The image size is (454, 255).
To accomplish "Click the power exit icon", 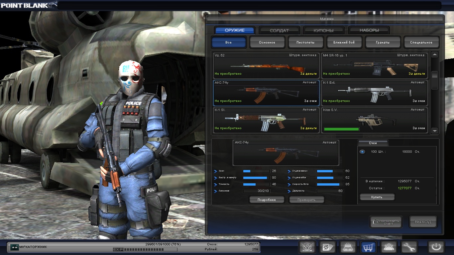I will (x=436, y=247).
